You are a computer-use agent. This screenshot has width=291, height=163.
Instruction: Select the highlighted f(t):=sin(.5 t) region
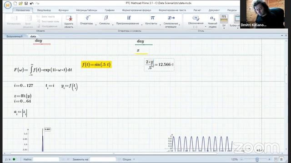pos(96,64)
